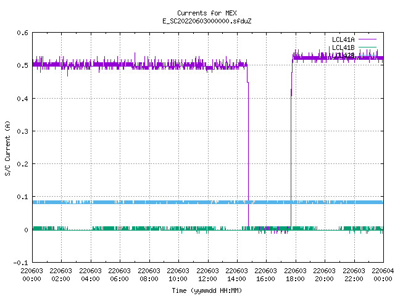Click the 220603 10:00 x-axis tick label

(178, 274)
